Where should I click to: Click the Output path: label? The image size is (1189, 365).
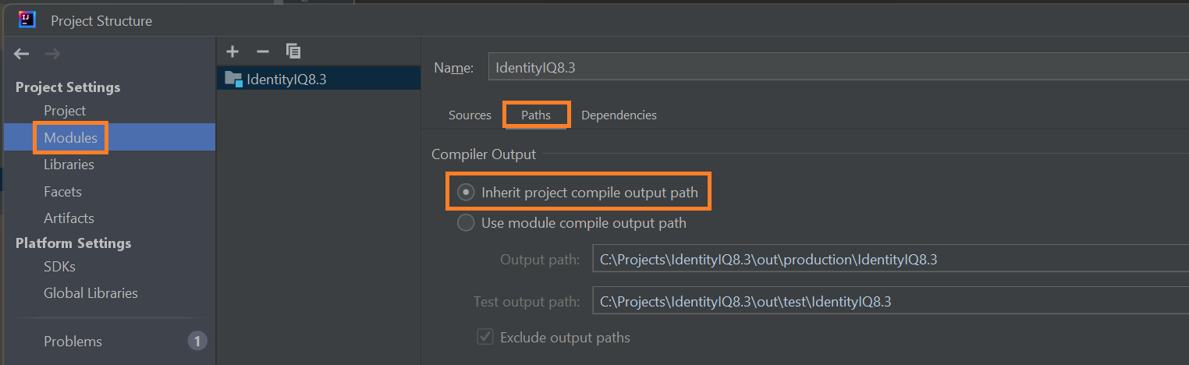tap(540, 259)
